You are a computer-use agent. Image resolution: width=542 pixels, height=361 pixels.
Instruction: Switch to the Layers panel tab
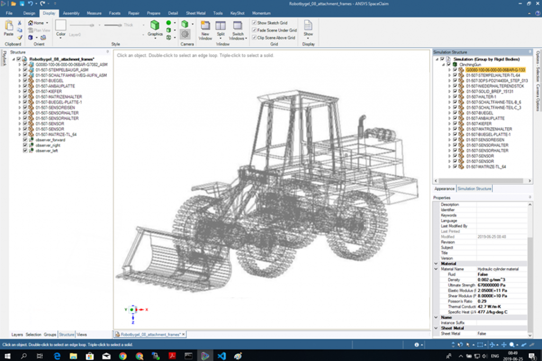[17, 335]
